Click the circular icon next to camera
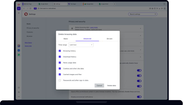 coord(155,8)
